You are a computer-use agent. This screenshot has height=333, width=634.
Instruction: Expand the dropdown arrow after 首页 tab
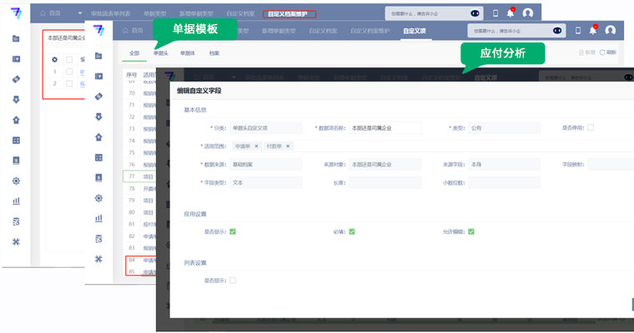coord(80,13)
